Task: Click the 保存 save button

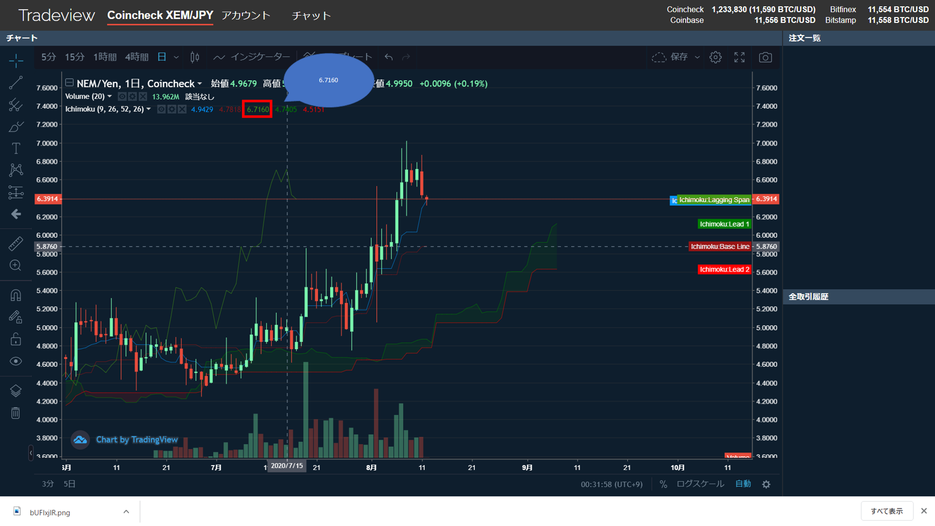Action: (x=670, y=57)
